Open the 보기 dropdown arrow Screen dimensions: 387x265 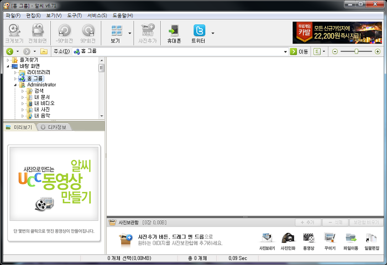[x=130, y=33]
